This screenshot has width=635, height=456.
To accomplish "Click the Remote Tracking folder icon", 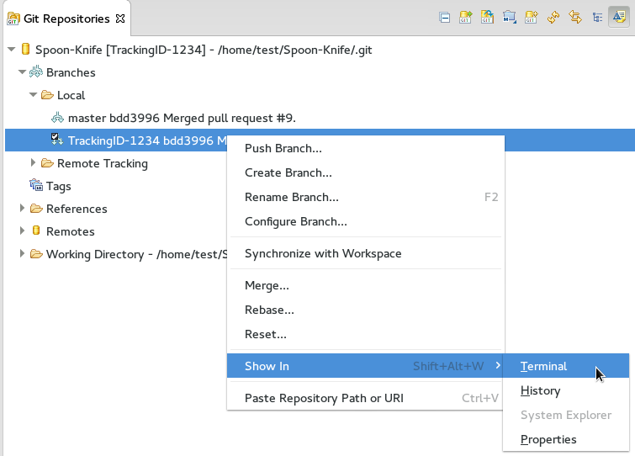I will point(47,163).
